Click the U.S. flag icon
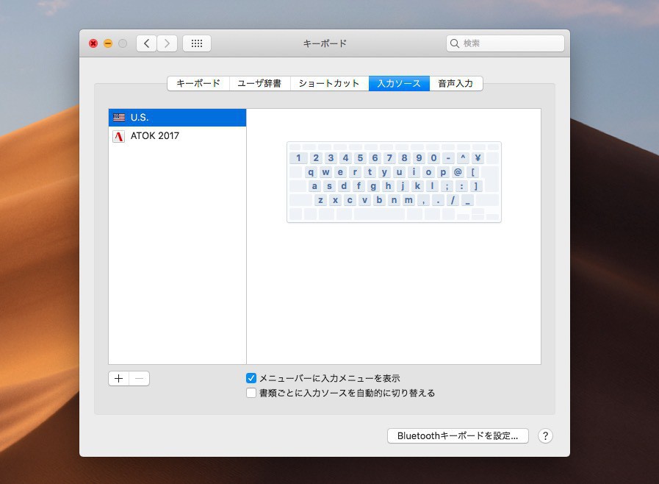Image resolution: width=659 pixels, height=484 pixels. 119,118
